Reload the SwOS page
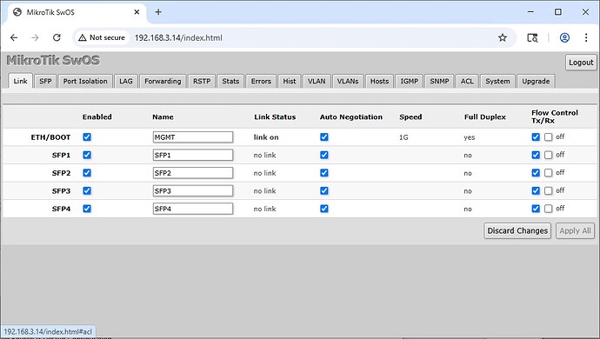 (x=57, y=37)
